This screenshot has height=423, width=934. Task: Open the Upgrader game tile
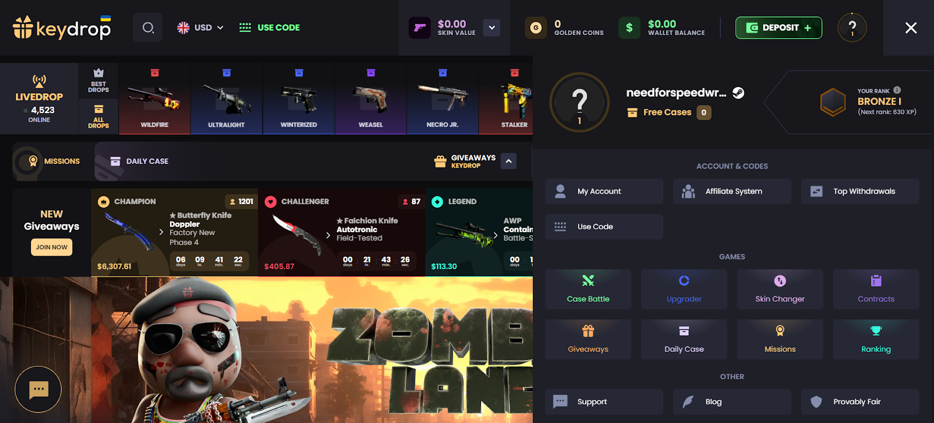pos(684,289)
